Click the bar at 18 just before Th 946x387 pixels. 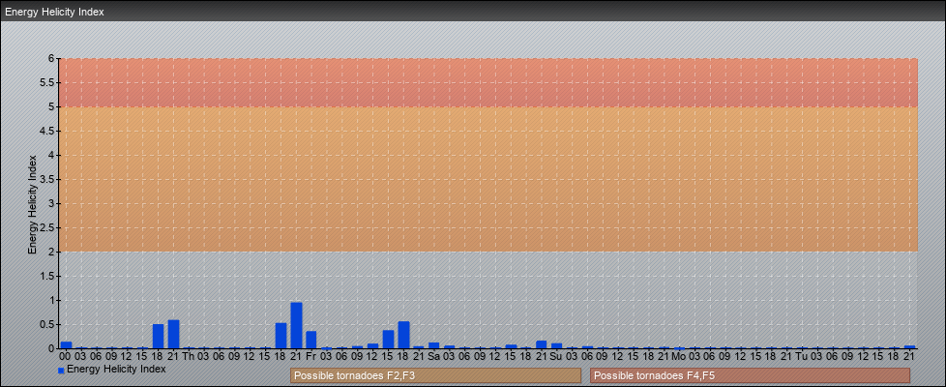[158, 337]
